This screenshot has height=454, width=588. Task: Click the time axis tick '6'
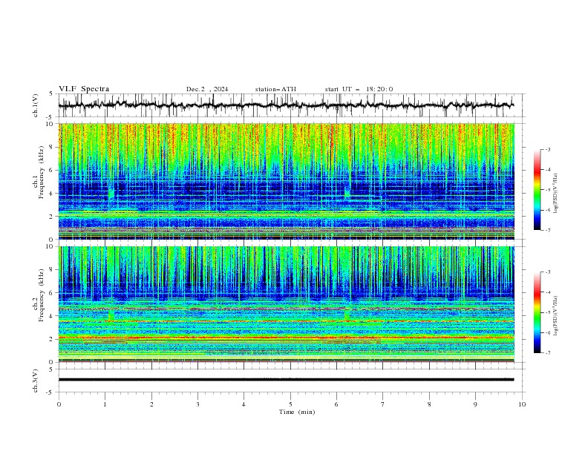(x=336, y=404)
